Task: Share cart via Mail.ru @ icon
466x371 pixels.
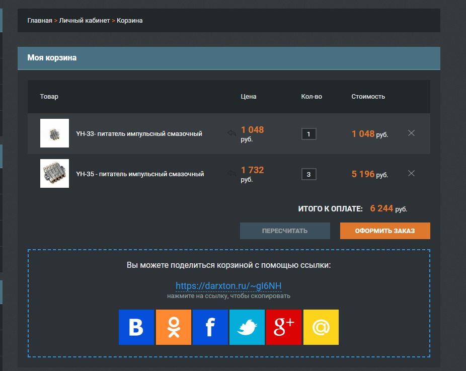Action: 321,327
